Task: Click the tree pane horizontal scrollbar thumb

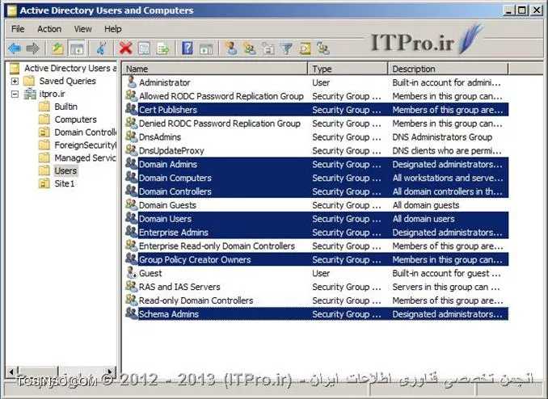Action: tap(38, 372)
